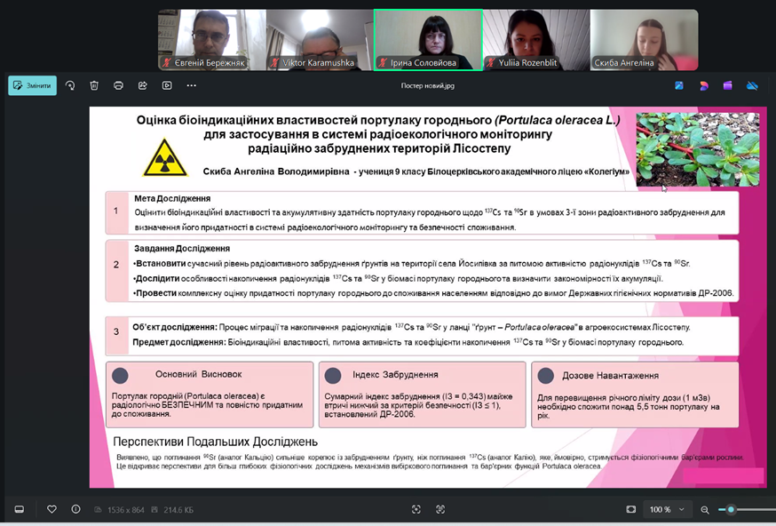Screen dimensions: 776x526
Task: Click muted mic icon of Yuliia Rozenblit
Action: [491, 63]
